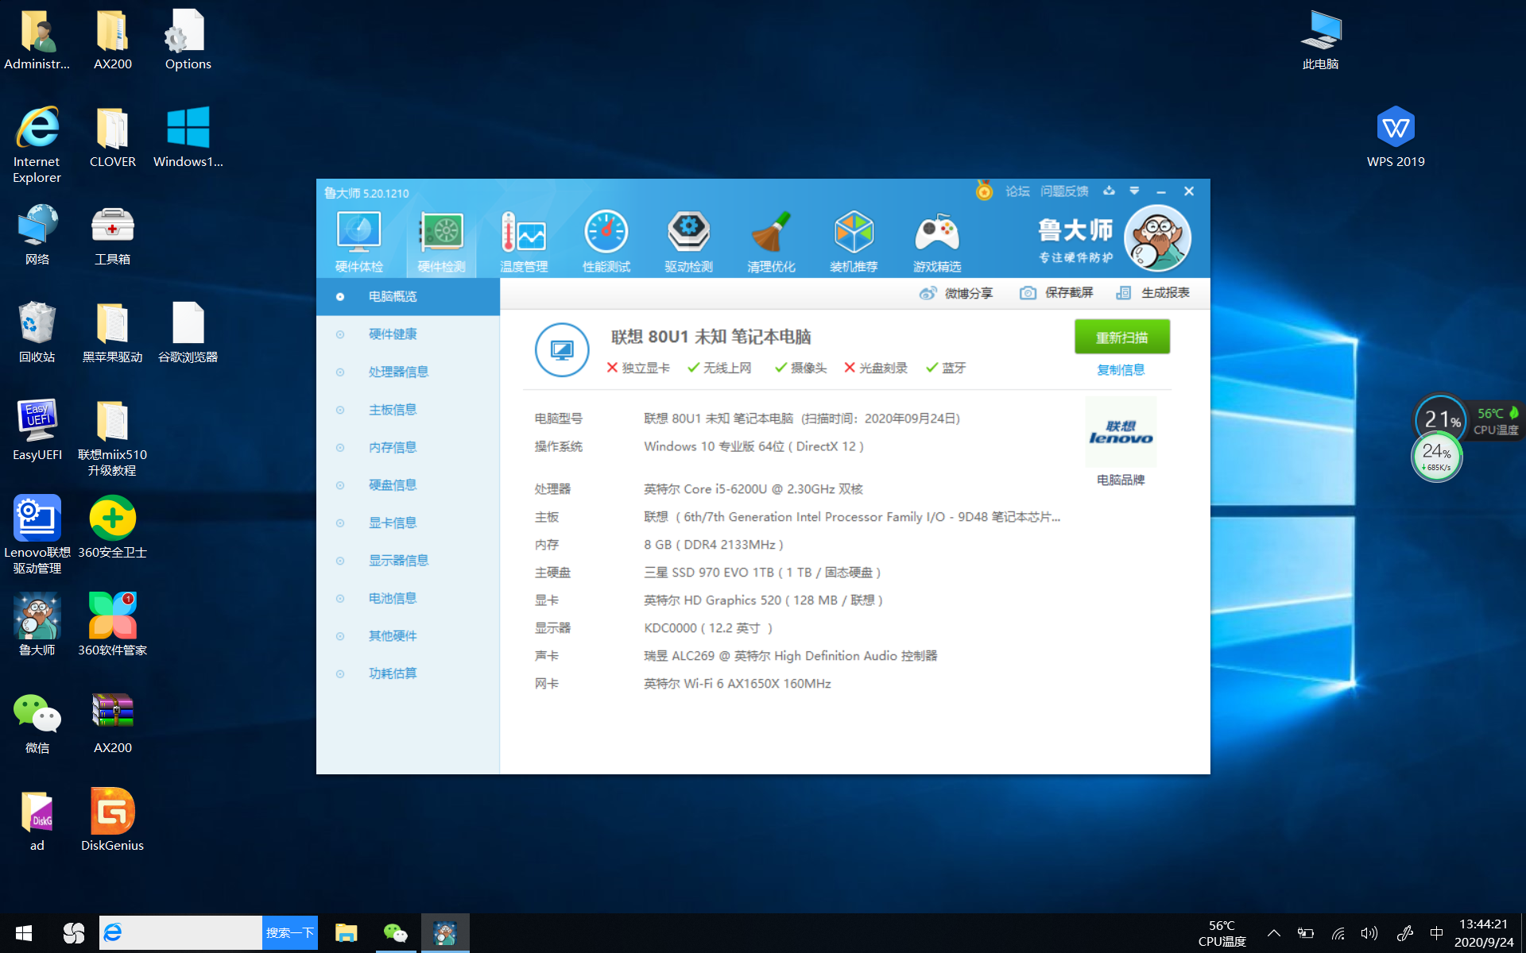
Task: Open 游戏精选 featured games
Action: click(x=936, y=238)
